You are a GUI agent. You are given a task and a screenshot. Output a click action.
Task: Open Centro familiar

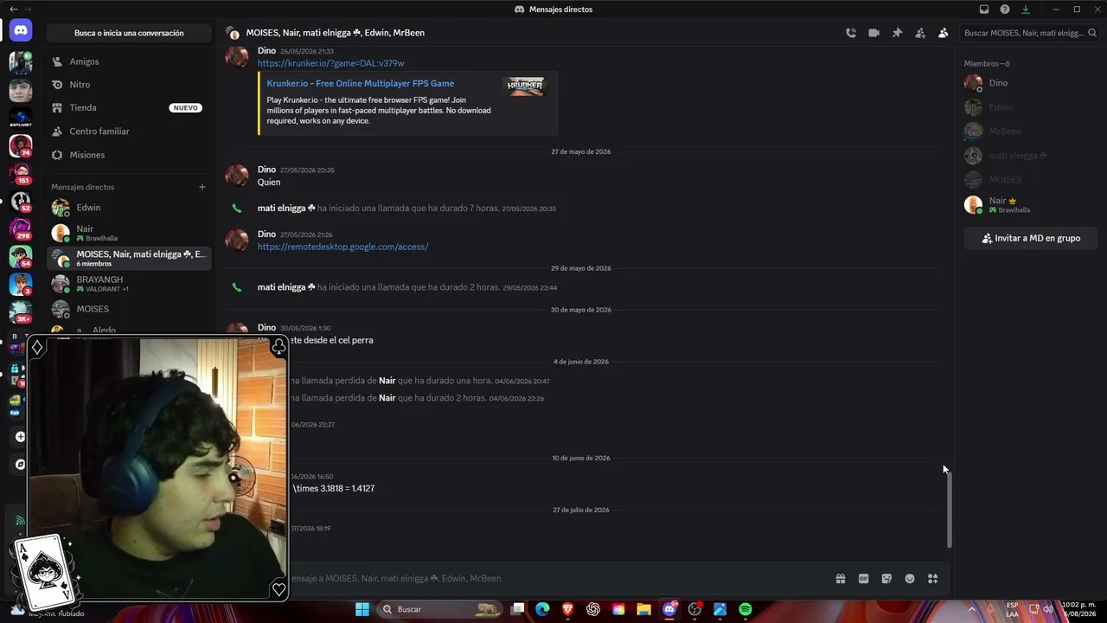tap(129, 132)
